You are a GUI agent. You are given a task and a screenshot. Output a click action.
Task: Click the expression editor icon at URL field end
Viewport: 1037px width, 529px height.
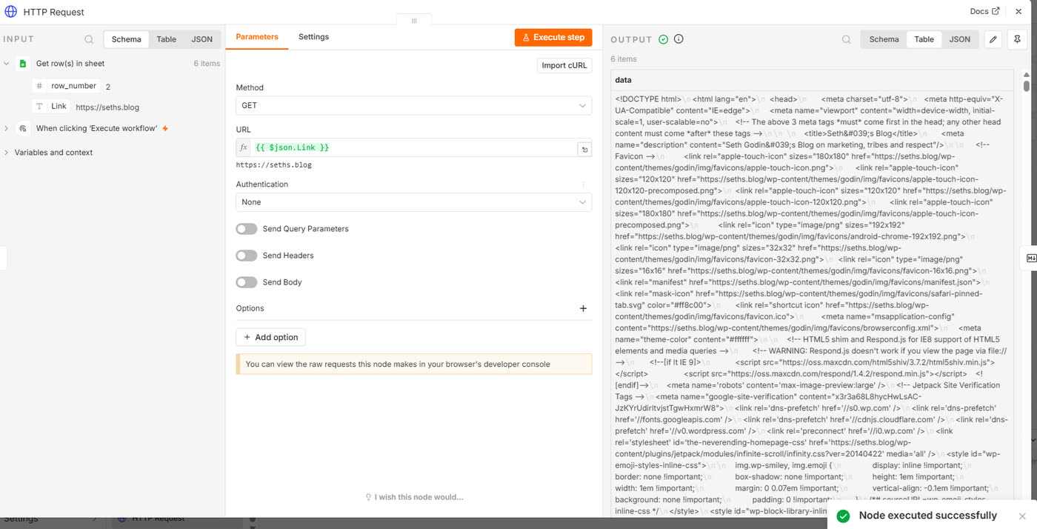[584, 150]
